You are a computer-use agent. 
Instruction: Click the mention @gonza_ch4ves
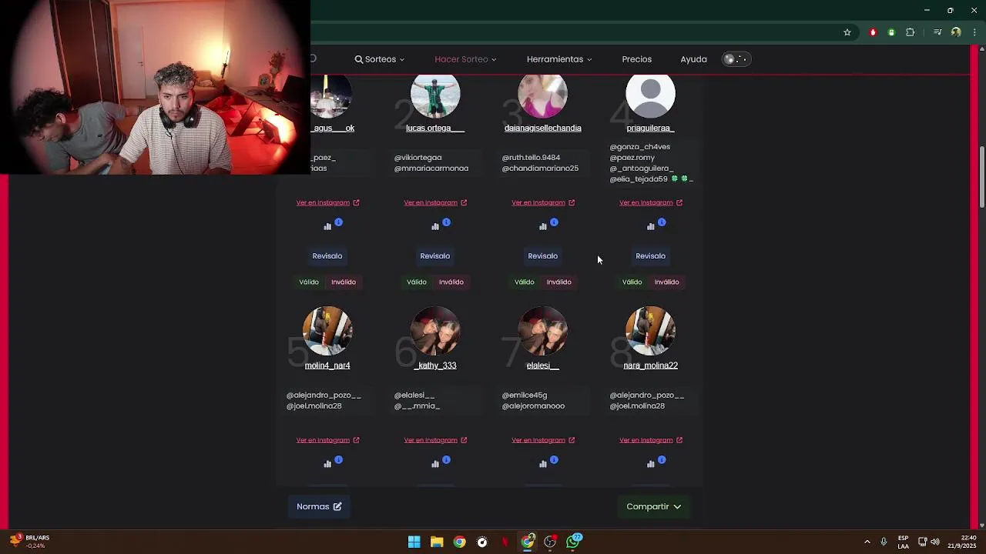click(640, 146)
